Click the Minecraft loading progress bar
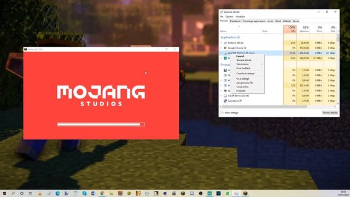Image resolution: width=350 pixels, height=197 pixels. tap(101, 124)
